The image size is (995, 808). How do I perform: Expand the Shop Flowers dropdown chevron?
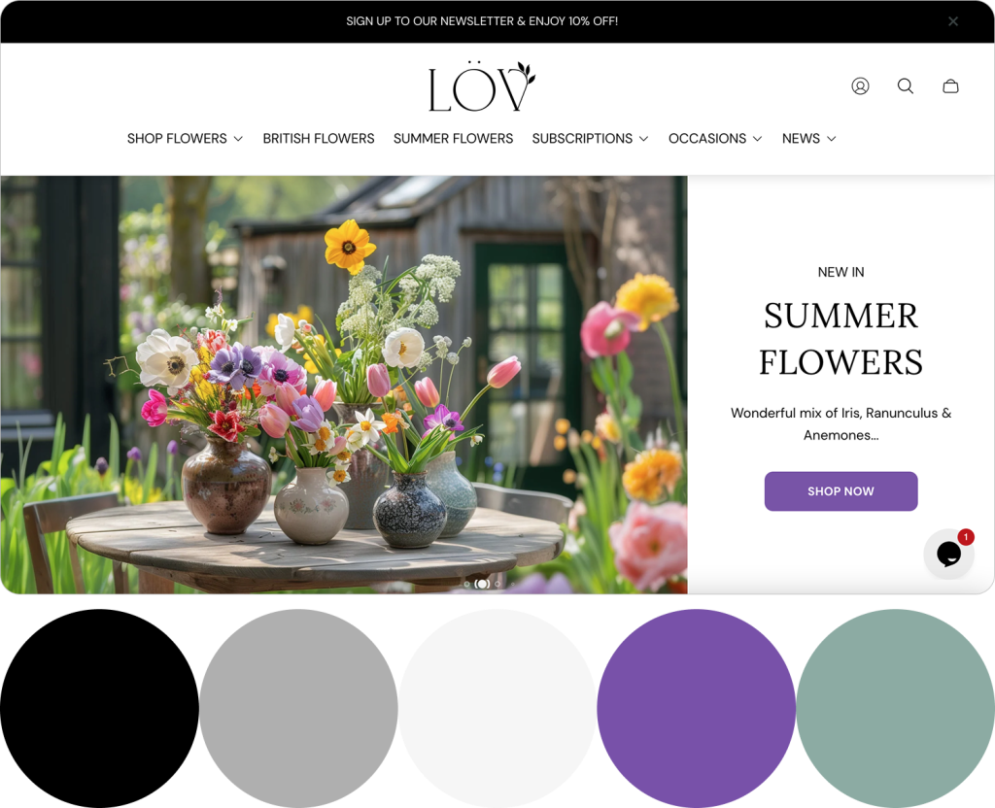[238, 139]
